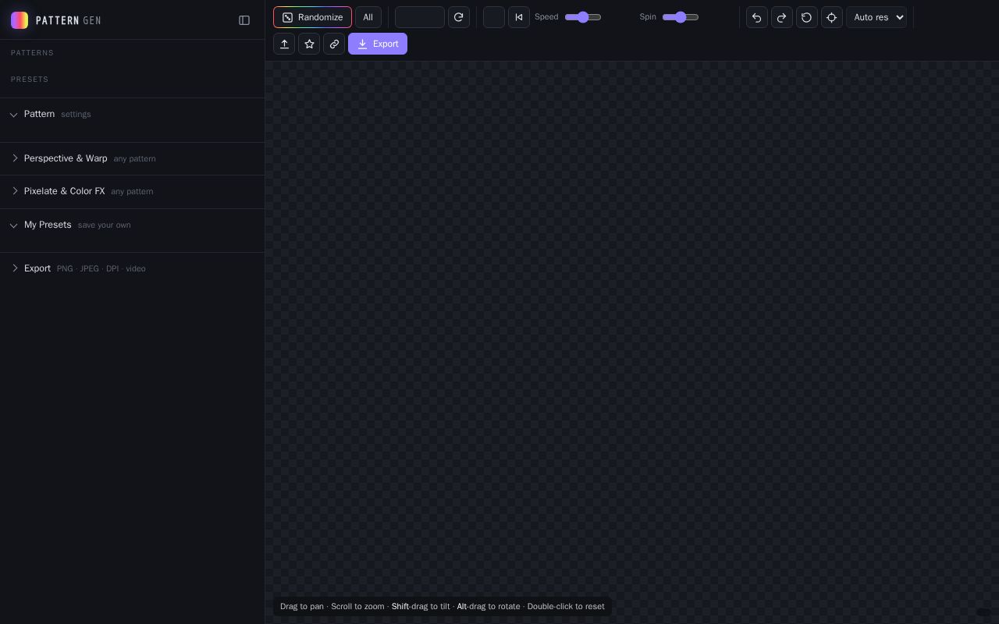Click the copy link icon
The image size is (999, 624).
pyautogui.click(x=334, y=44)
